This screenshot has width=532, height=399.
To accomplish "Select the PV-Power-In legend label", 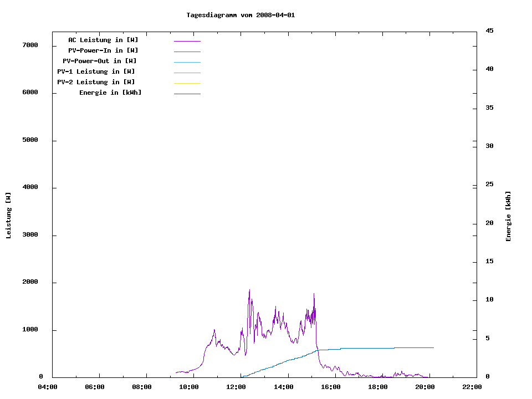I will click(107, 50).
